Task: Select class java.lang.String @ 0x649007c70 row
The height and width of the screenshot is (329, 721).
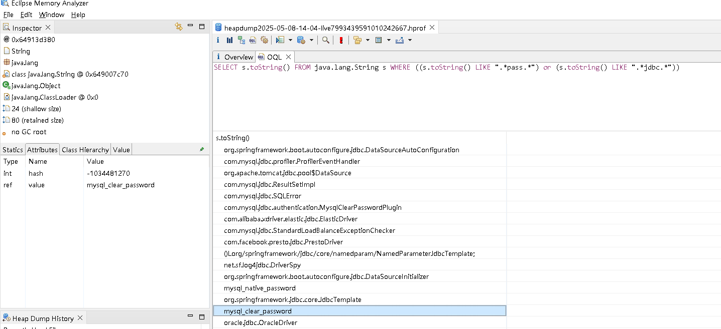Action: tap(104, 74)
